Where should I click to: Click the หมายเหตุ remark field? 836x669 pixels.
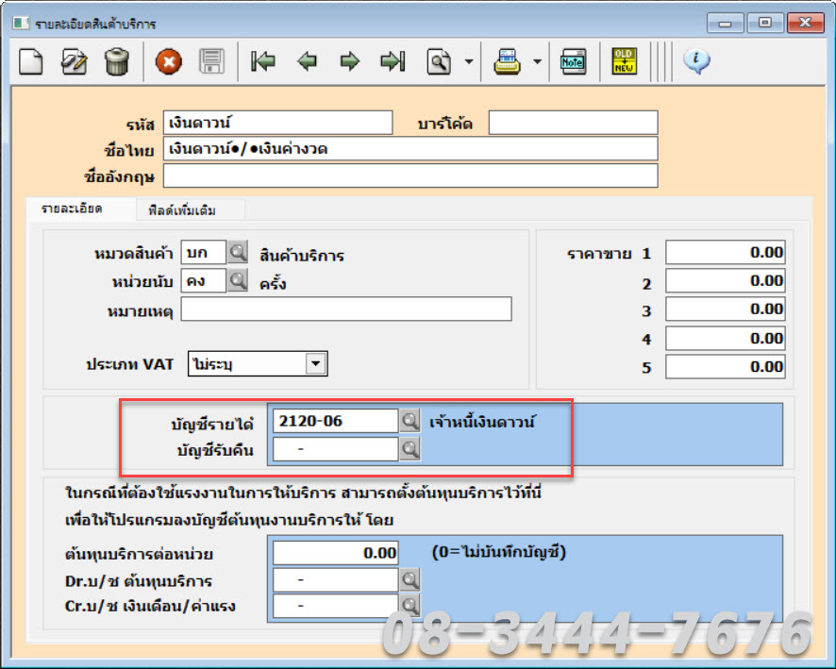[x=346, y=309]
